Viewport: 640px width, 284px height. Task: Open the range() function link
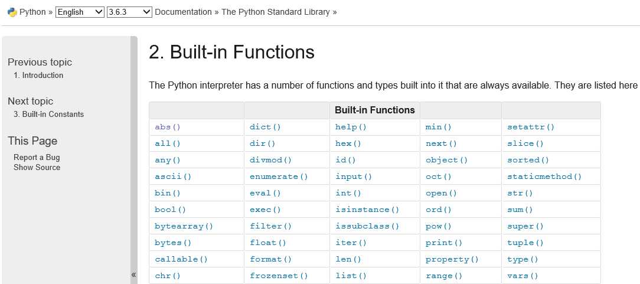point(443,276)
